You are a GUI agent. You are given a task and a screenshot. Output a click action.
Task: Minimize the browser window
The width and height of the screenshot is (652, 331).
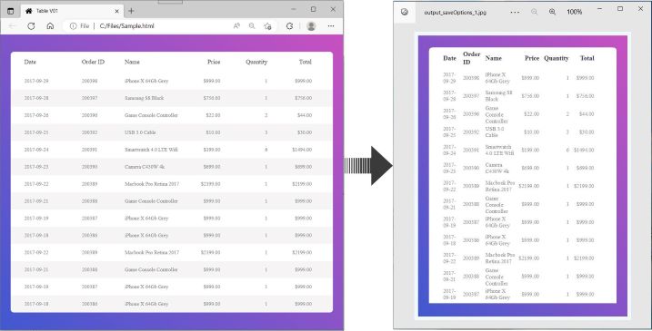294,9
